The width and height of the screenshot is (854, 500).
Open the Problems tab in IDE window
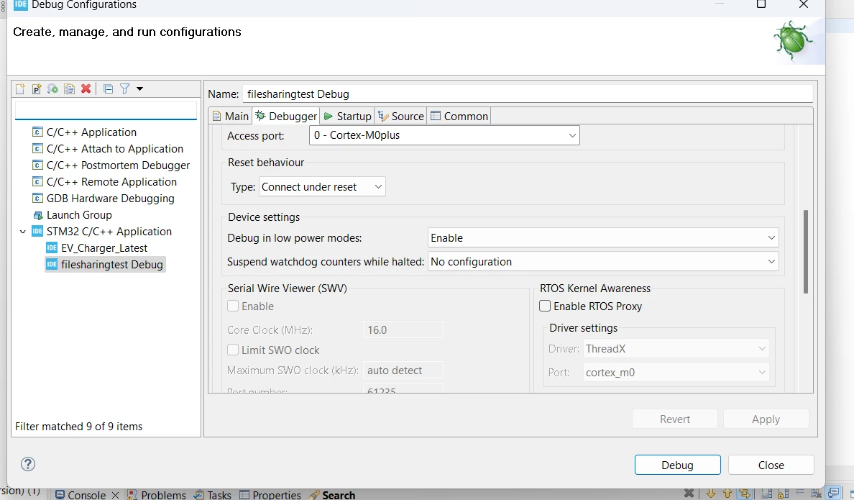pos(157,494)
